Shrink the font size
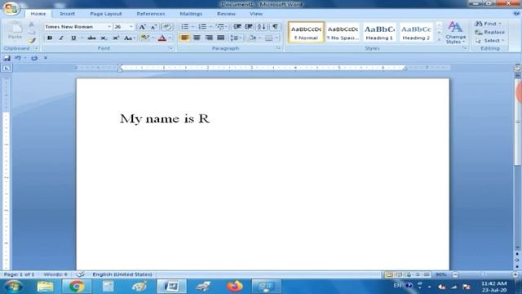This screenshot has width=522, height=294. 153,27
